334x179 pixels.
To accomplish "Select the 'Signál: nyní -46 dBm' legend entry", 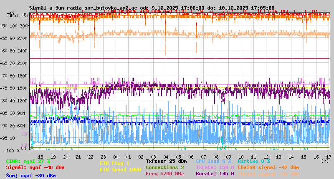I will (x=35, y=167).
